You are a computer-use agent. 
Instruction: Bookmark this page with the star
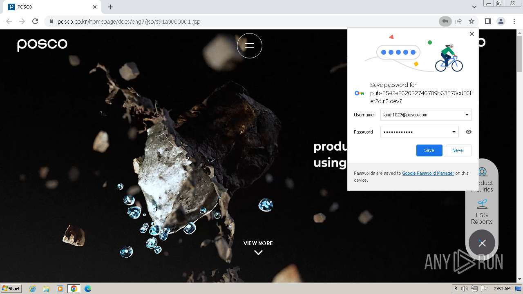[472, 21]
